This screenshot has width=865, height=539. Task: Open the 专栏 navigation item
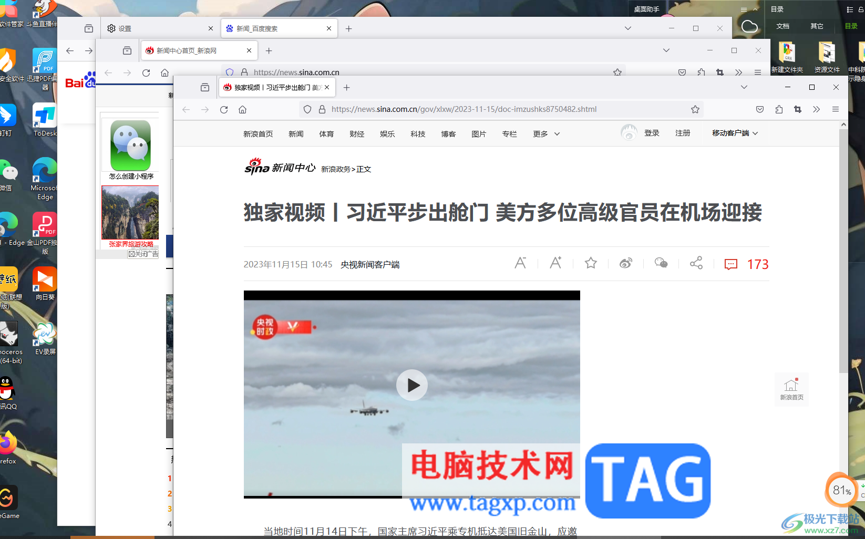[509, 134]
